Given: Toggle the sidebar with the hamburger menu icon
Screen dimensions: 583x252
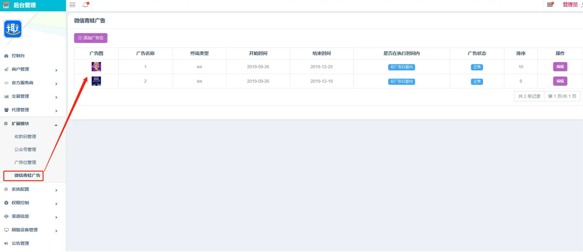Looking at the screenshot, I should click(72, 5).
